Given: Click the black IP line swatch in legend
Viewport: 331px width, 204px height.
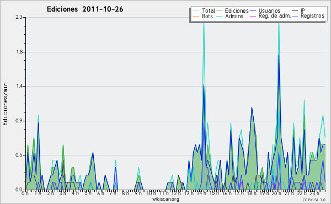Looking at the screenshot, I should click(x=295, y=10).
